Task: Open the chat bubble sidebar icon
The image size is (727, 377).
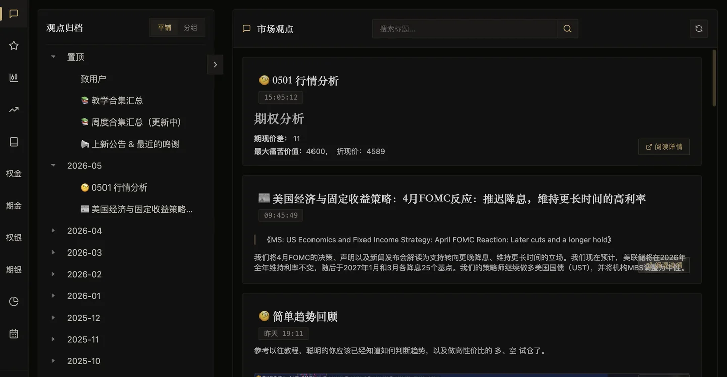Action: [x=14, y=14]
